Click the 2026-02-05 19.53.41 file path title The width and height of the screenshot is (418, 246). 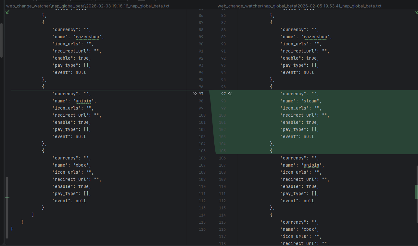coord(299,6)
